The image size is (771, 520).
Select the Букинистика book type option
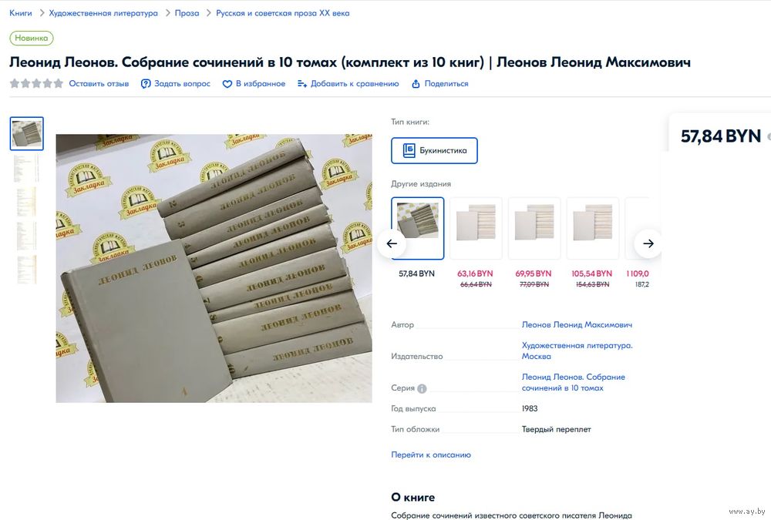point(434,150)
